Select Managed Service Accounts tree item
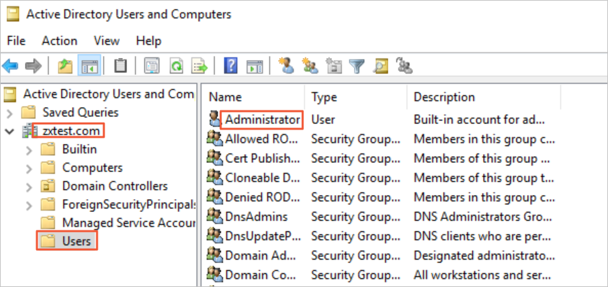The width and height of the screenshot is (608, 287). 129,223
